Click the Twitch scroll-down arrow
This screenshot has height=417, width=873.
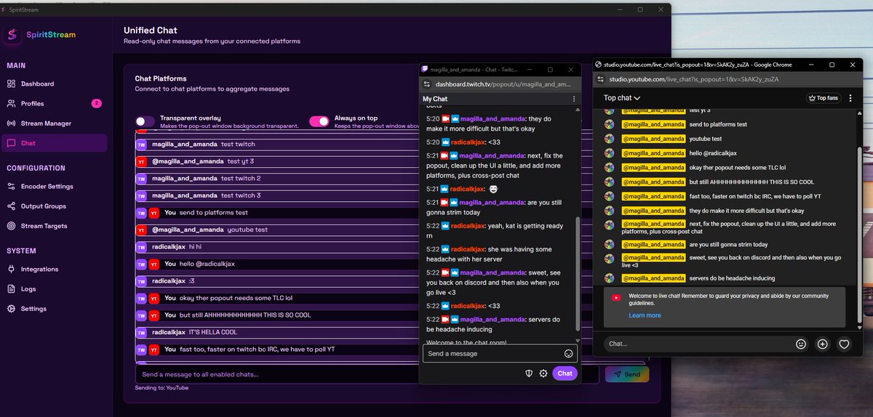pyautogui.click(x=578, y=341)
